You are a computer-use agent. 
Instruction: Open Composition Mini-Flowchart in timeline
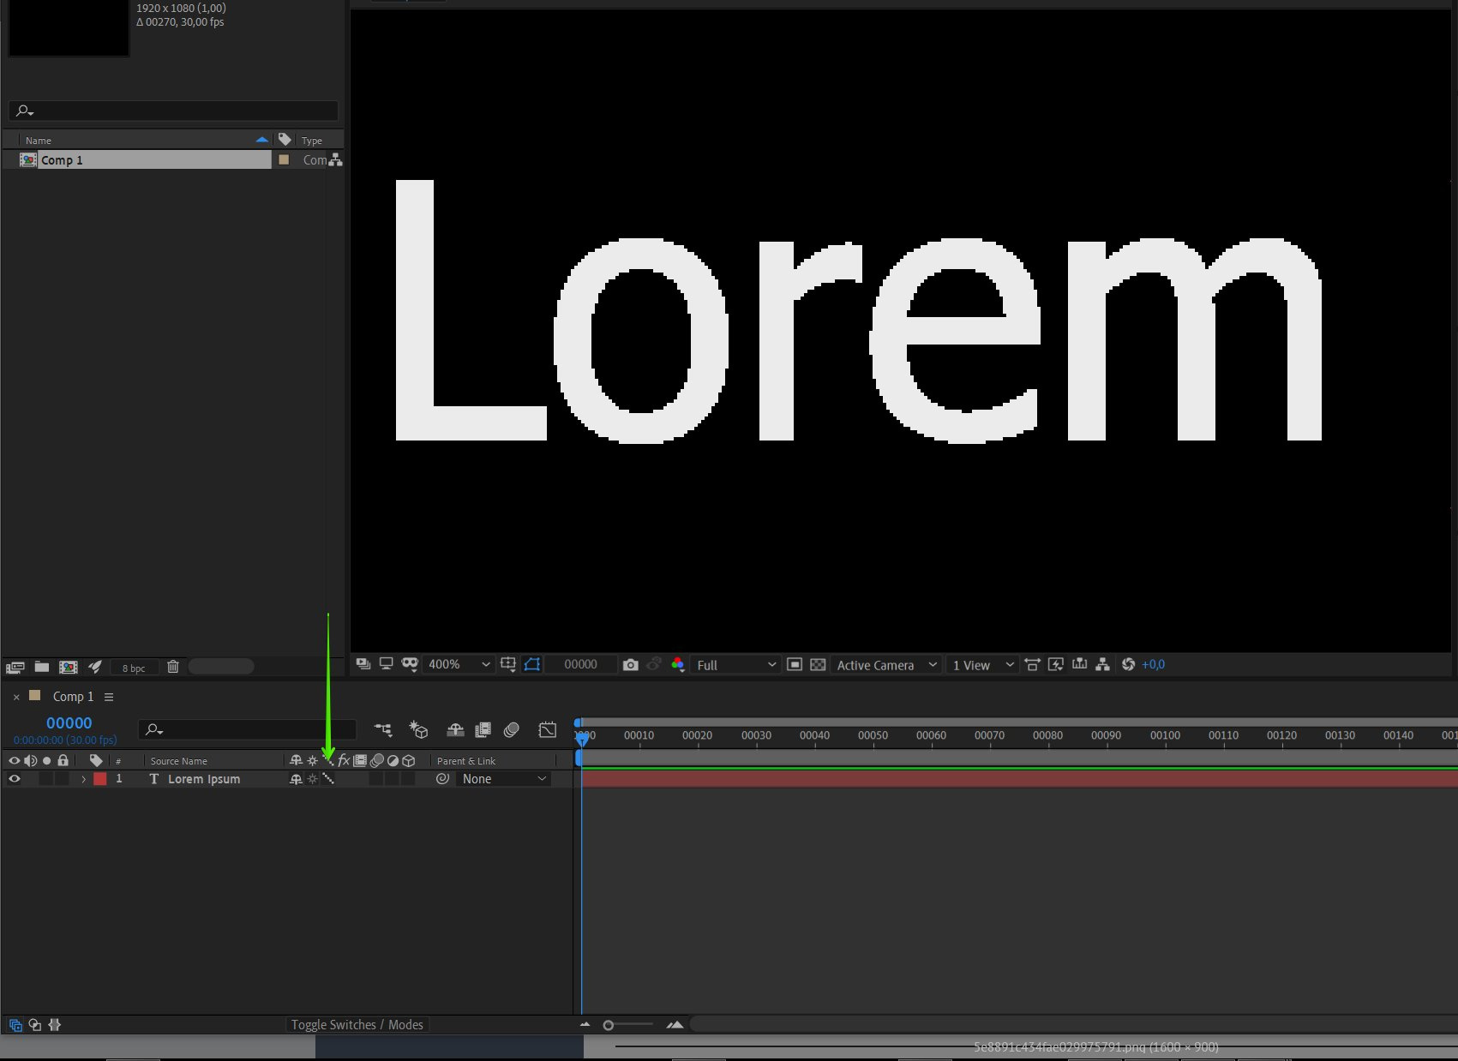383,729
